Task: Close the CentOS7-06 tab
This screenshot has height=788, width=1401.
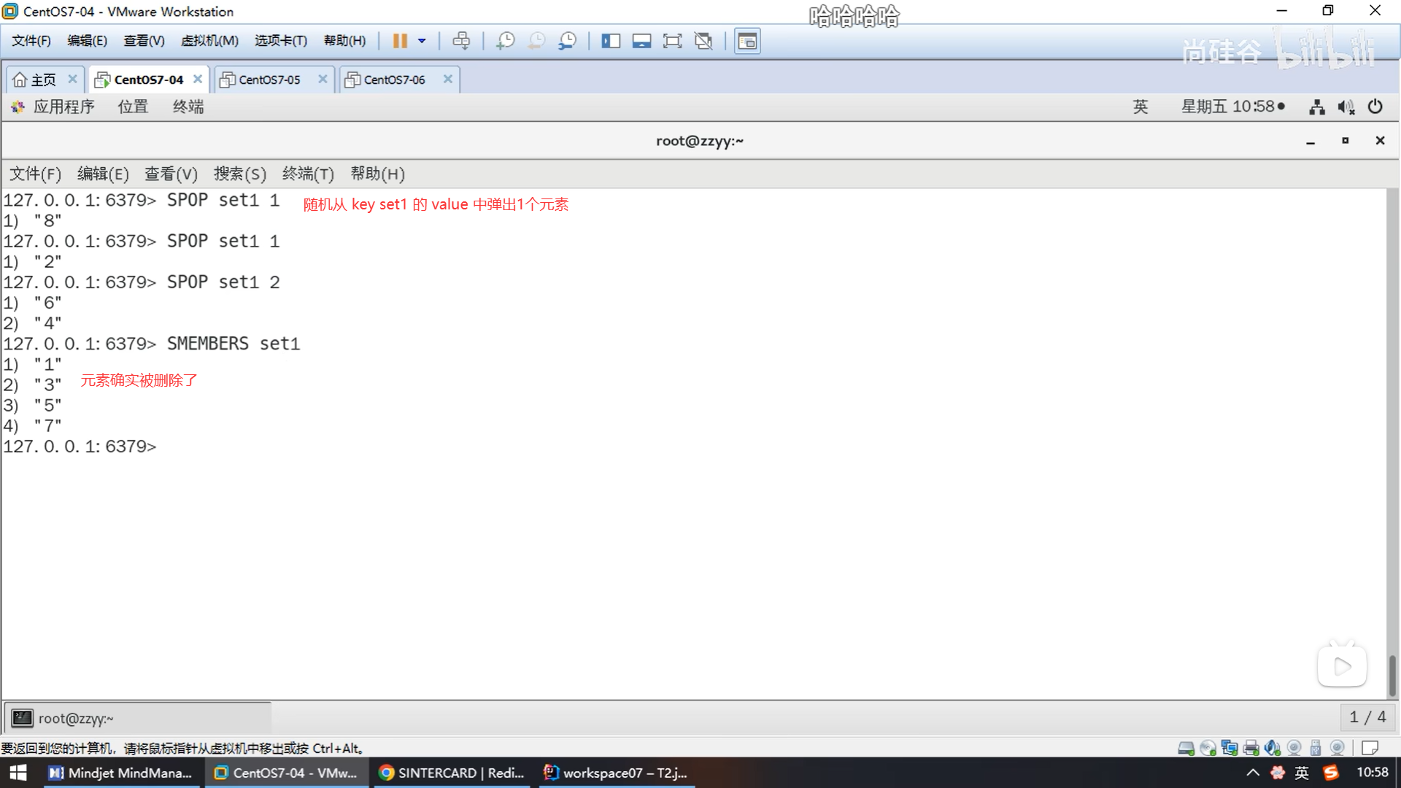Action: pos(448,79)
